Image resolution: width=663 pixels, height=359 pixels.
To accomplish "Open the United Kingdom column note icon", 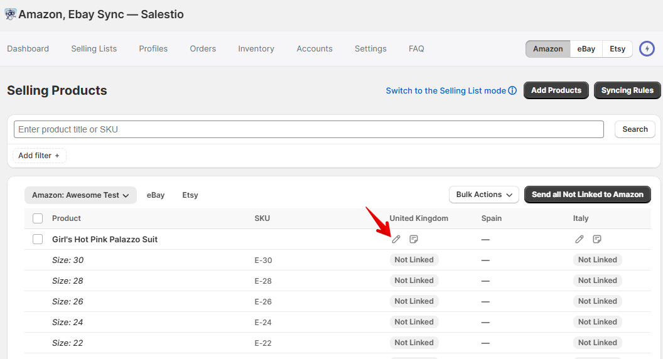I will pyautogui.click(x=414, y=239).
